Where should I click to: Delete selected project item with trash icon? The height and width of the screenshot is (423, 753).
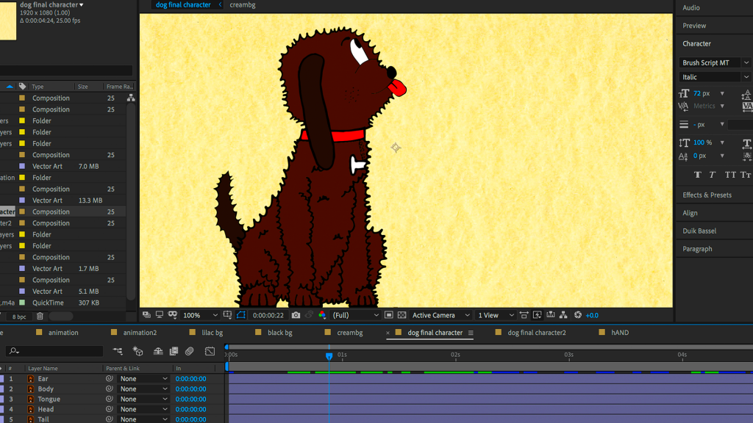pyautogui.click(x=40, y=317)
